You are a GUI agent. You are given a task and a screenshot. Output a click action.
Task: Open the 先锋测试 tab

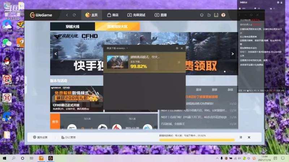[137, 15]
